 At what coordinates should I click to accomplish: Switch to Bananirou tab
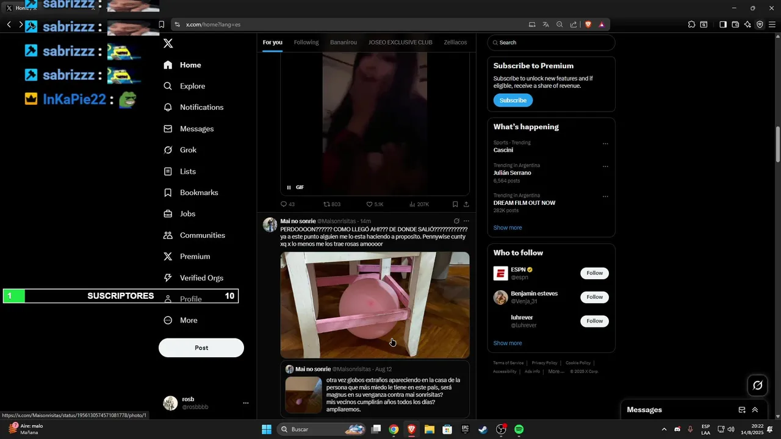pyautogui.click(x=344, y=43)
